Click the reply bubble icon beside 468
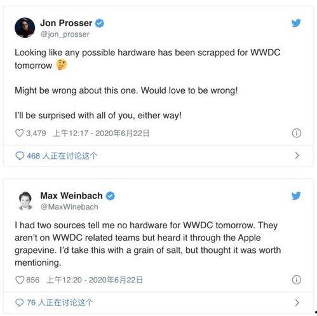The height and width of the screenshot is (316, 317). point(20,156)
